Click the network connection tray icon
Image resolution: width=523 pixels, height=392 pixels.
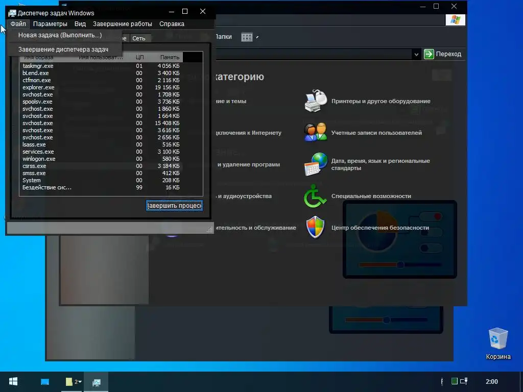click(x=464, y=381)
